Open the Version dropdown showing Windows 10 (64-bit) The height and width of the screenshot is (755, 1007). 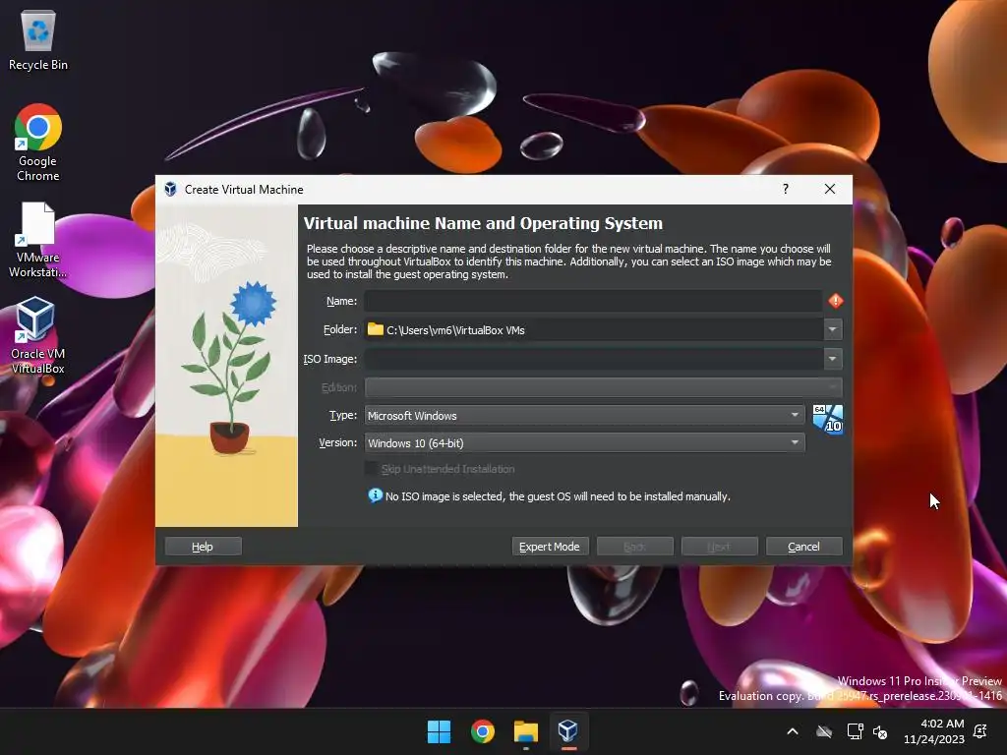point(584,443)
